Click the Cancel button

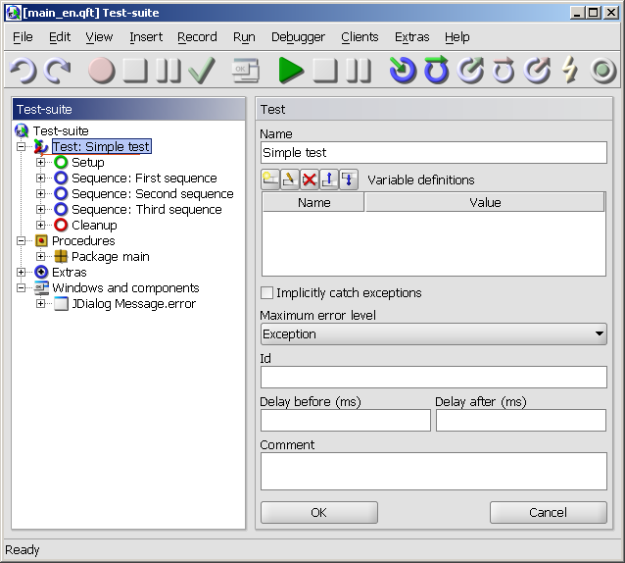[548, 512]
